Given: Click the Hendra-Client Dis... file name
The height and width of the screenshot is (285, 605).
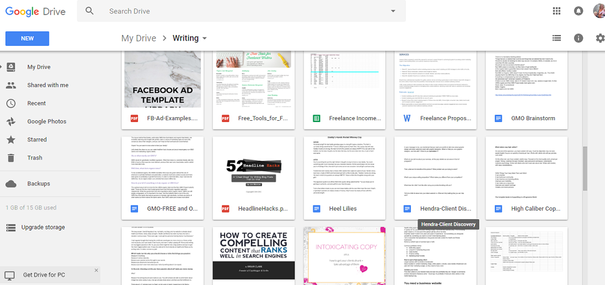Looking at the screenshot, I should [x=446, y=209].
